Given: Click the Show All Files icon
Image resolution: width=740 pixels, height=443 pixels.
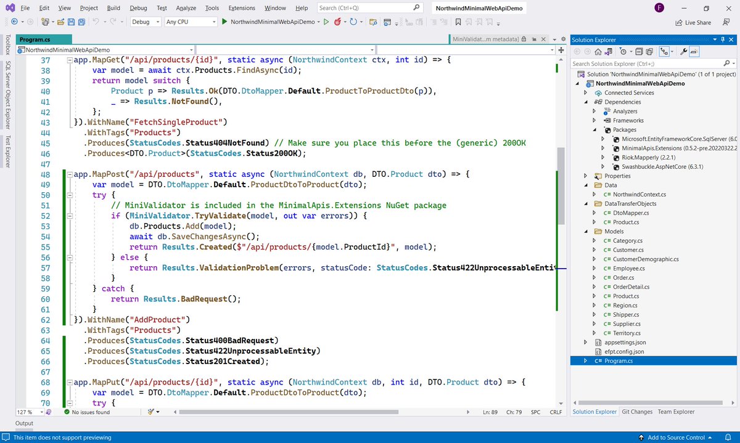Looking at the screenshot, I should tap(650, 52).
